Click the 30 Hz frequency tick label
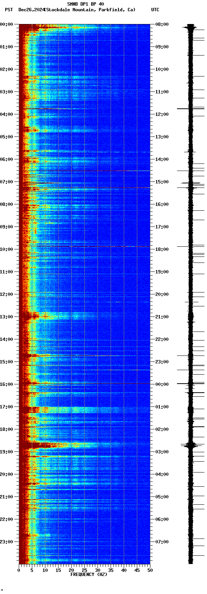This screenshot has height=594, width=207. pos(97,570)
